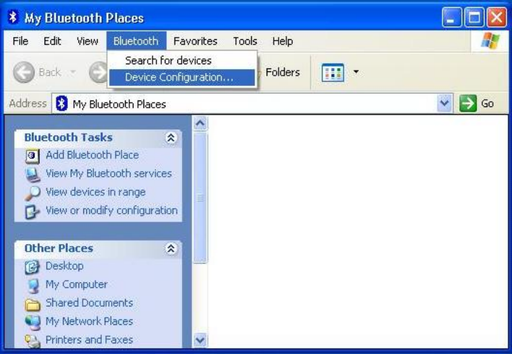Toggle the Folders pane button
The height and width of the screenshot is (354, 512).
click(282, 72)
